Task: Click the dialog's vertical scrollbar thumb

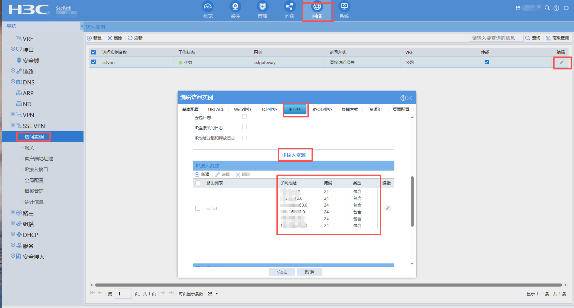Action: (412, 201)
